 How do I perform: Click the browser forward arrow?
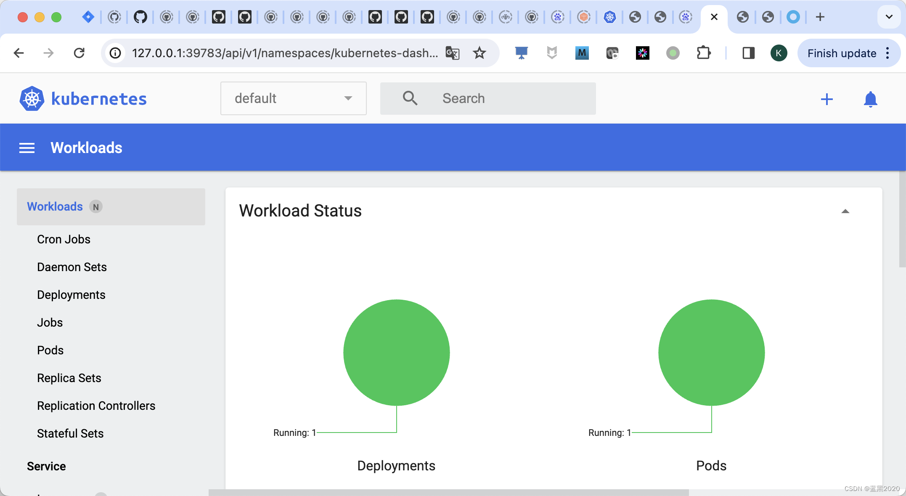(49, 53)
